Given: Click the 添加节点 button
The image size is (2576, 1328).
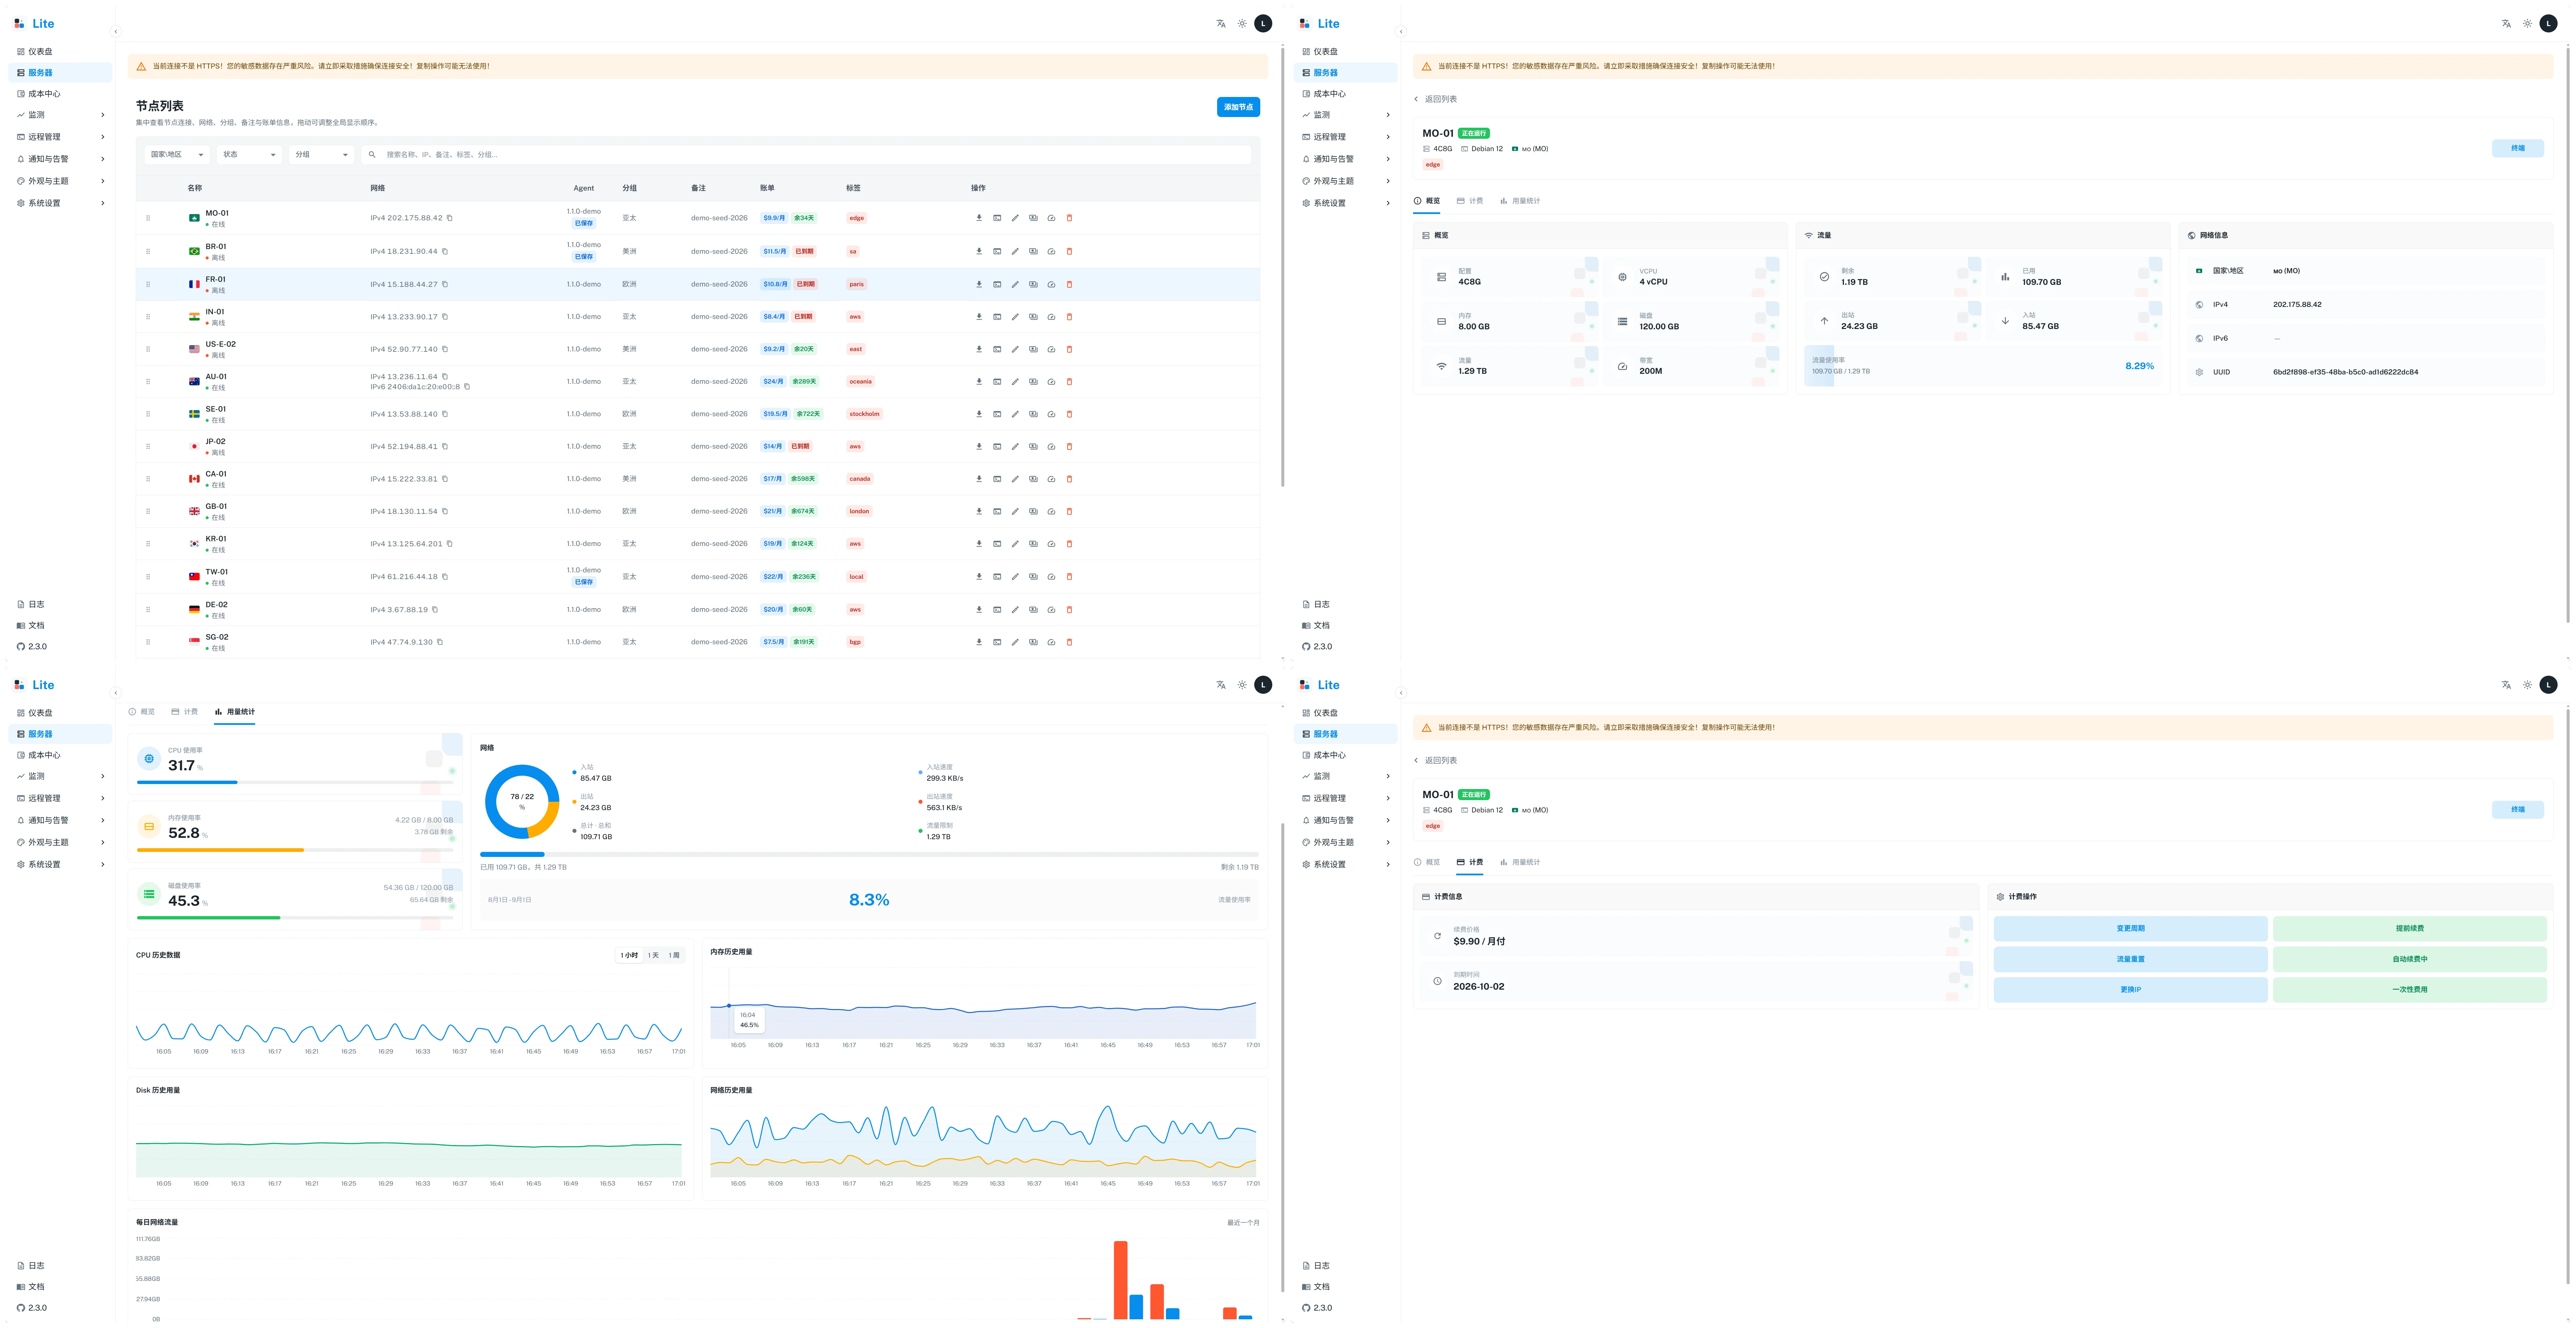Looking at the screenshot, I should (x=1238, y=107).
